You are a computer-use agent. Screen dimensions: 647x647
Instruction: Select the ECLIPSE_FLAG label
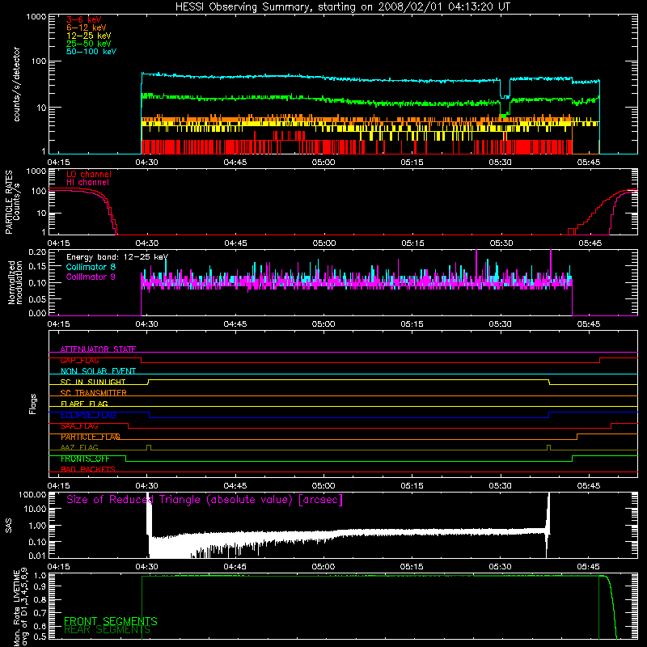pyautogui.click(x=88, y=415)
